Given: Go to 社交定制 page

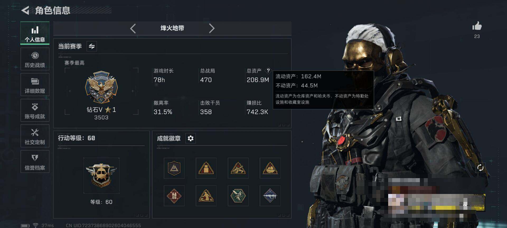Looking at the screenshot, I should [x=35, y=136].
